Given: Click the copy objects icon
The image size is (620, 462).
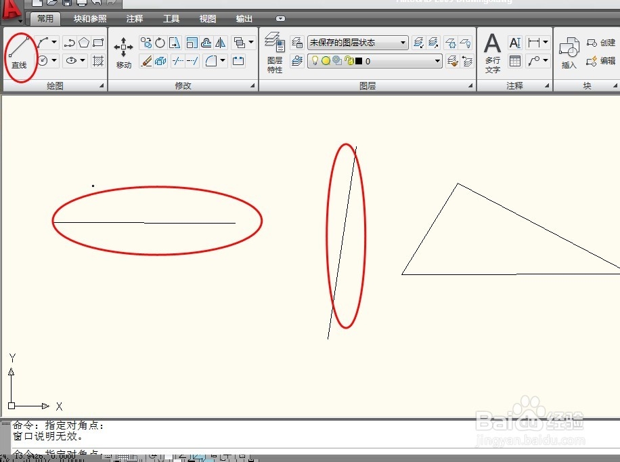Looking at the screenshot, I should [x=146, y=43].
